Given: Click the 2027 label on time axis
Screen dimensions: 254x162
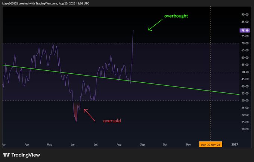Looking at the screenshot, I should 235,144.
